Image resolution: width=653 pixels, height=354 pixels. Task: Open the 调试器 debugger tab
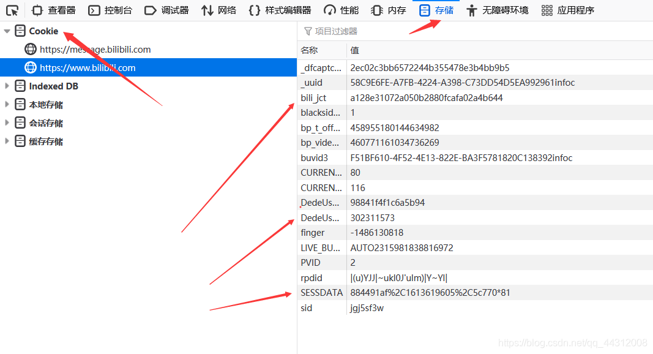click(x=166, y=10)
